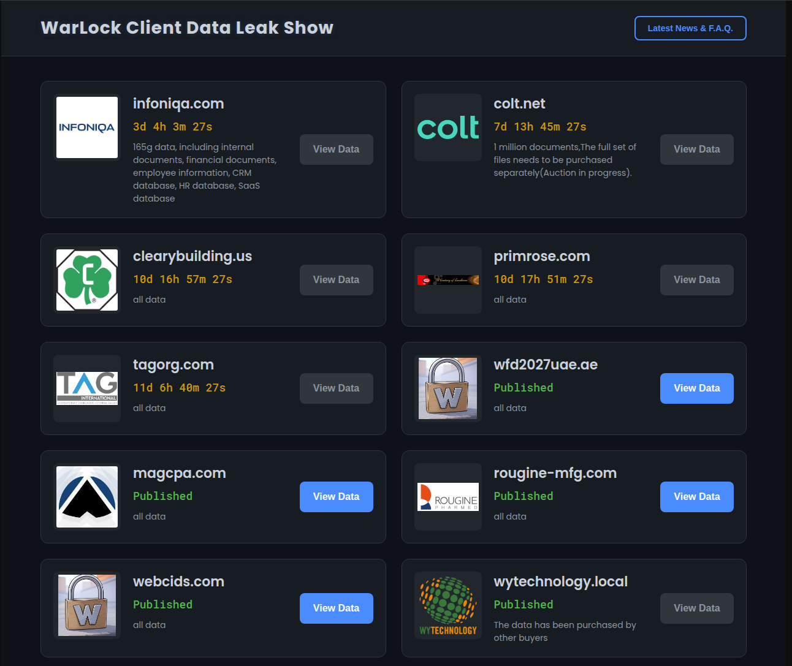Click the Infoniqa logo thumbnail
Viewport: 792px width, 666px height.
(x=87, y=127)
